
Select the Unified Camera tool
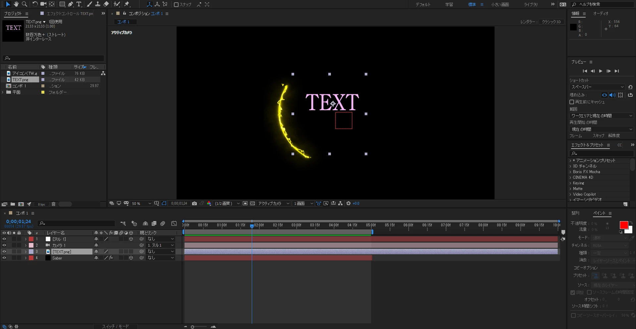43,4
